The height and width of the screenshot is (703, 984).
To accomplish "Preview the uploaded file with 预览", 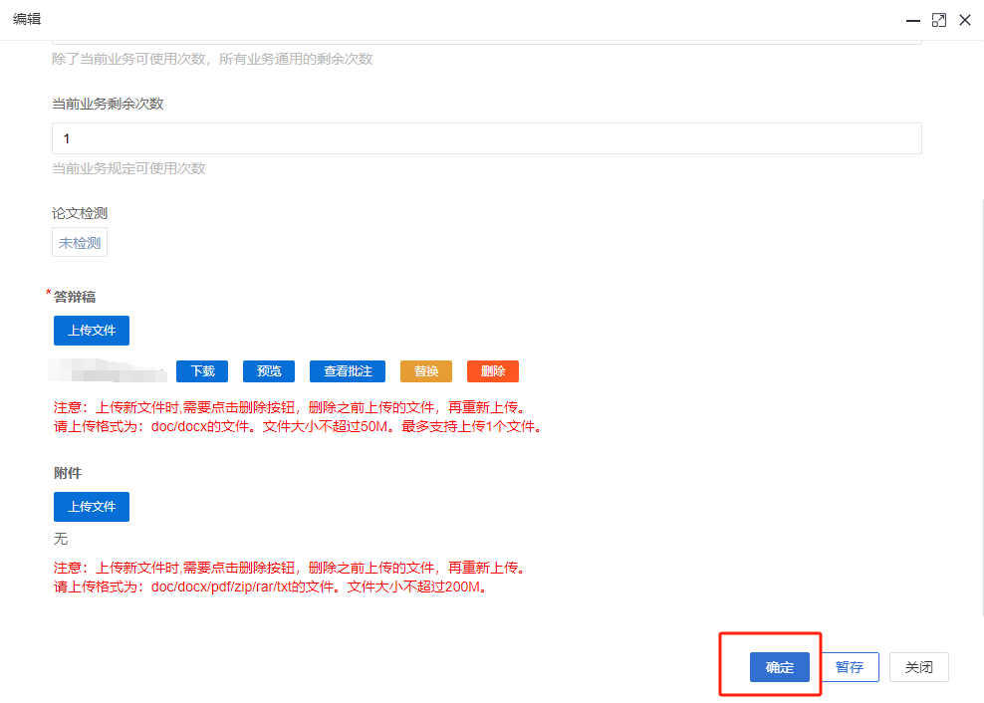I will coord(269,371).
